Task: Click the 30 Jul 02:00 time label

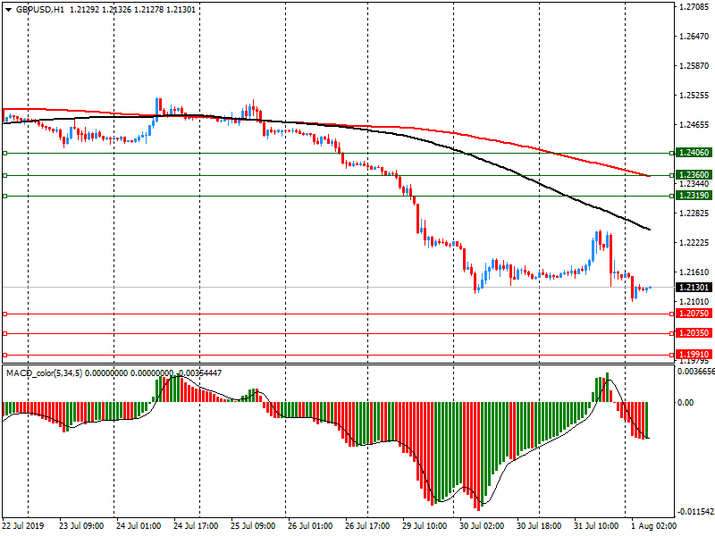Action: [x=482, y=526]
